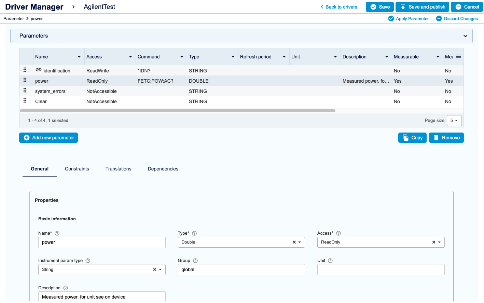Click the link icon beside identification
This screenshot has height=303, width=484.
point(39,70)
